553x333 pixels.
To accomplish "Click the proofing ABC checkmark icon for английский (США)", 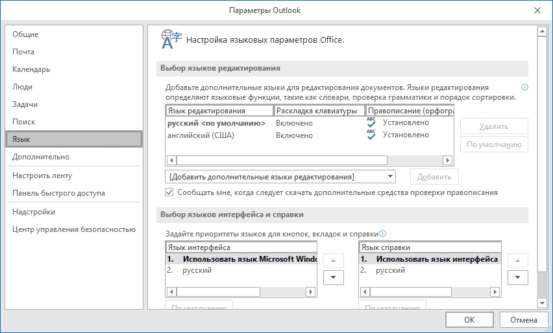I will tap(371, 135).
